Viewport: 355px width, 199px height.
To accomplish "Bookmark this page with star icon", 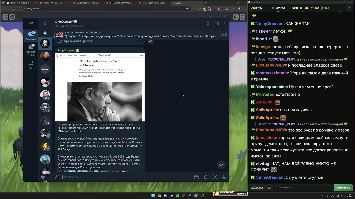I will point(187,9).
